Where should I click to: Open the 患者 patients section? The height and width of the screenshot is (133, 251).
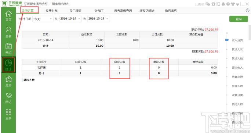coord(8,32)
